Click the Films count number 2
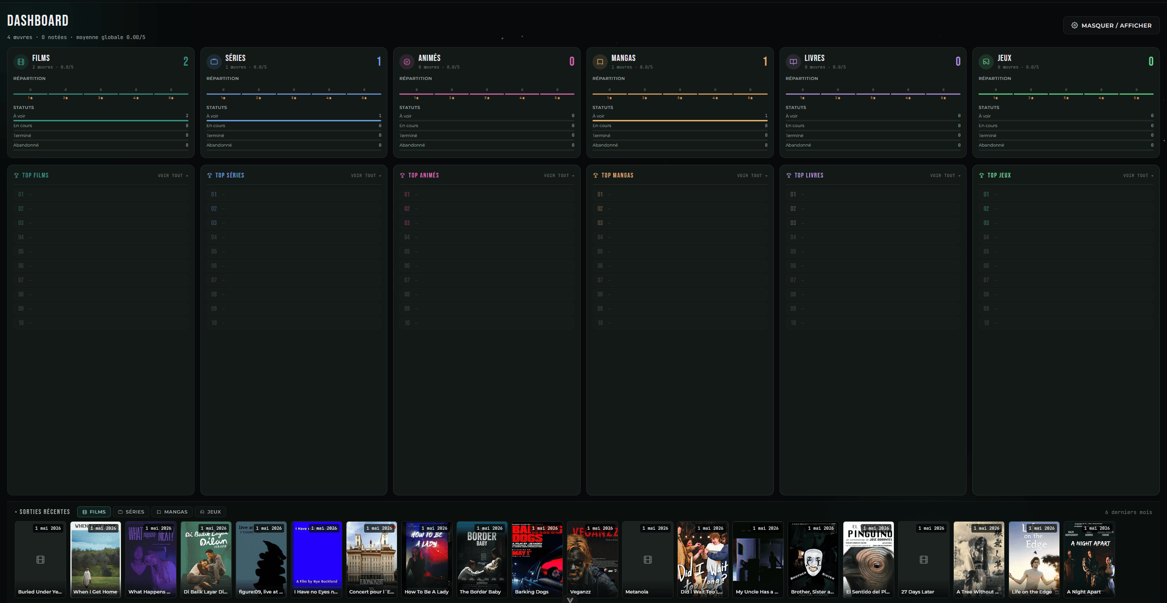Image resolution: width=1167 pixels, height=603 pixels. click(186, 61)
